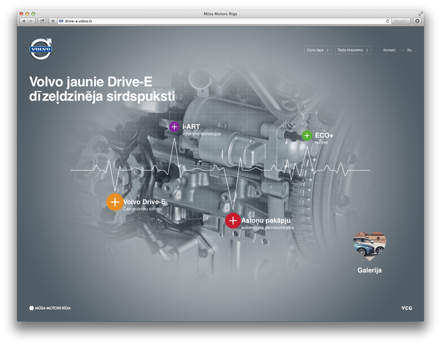This screenshot has height=345, width=441.
Task: Close the Safari window with red button
Action: 21,14
